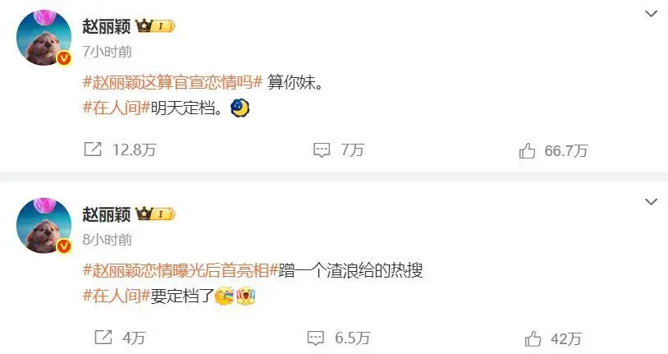Expand the first post's options chevron
The image size is (668, 354).
click(651, 14)
